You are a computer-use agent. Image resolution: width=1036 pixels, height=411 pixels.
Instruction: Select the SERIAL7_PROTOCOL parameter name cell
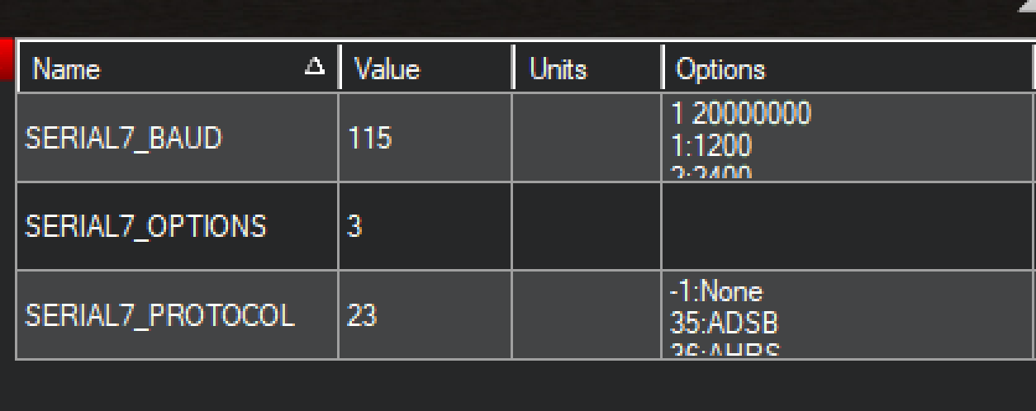click(x=178, y=314)
